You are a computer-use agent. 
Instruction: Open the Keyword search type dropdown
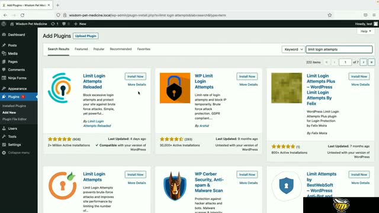point(293,49)
